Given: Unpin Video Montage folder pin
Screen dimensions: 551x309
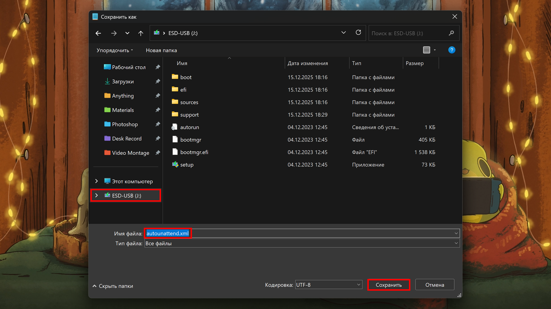Looking at the screenshot, I should pyautogui.click(x=158, y=153).
